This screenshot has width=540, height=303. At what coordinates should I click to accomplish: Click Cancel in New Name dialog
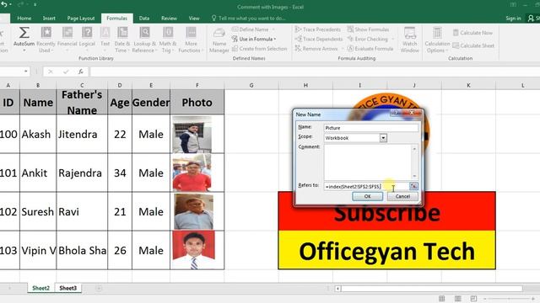coord(402,196)
